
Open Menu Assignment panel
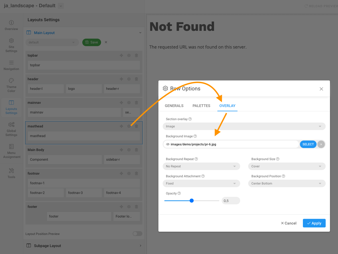pyautogui.click(x=11, y=151)
